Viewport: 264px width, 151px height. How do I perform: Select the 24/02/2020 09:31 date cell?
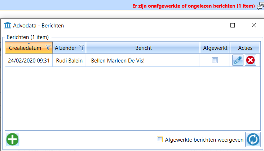(x=29, y=60)
